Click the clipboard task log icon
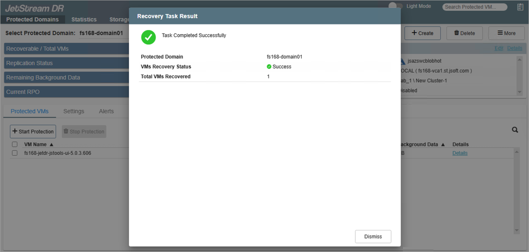The image size is (529, 252). tap(520, 7)
